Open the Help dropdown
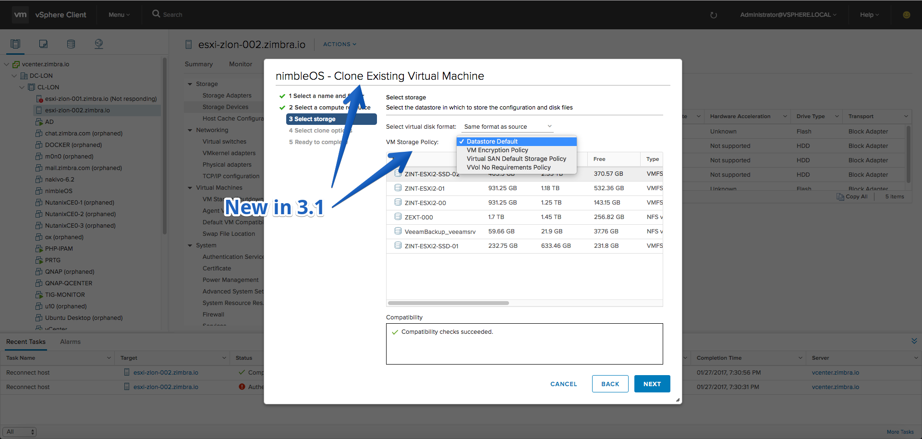This screenshot has height=439, width=922. click(x=869, y=15)
